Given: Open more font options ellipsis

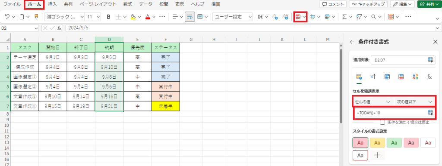Looking at the screenshot, I should click(162, 17).
